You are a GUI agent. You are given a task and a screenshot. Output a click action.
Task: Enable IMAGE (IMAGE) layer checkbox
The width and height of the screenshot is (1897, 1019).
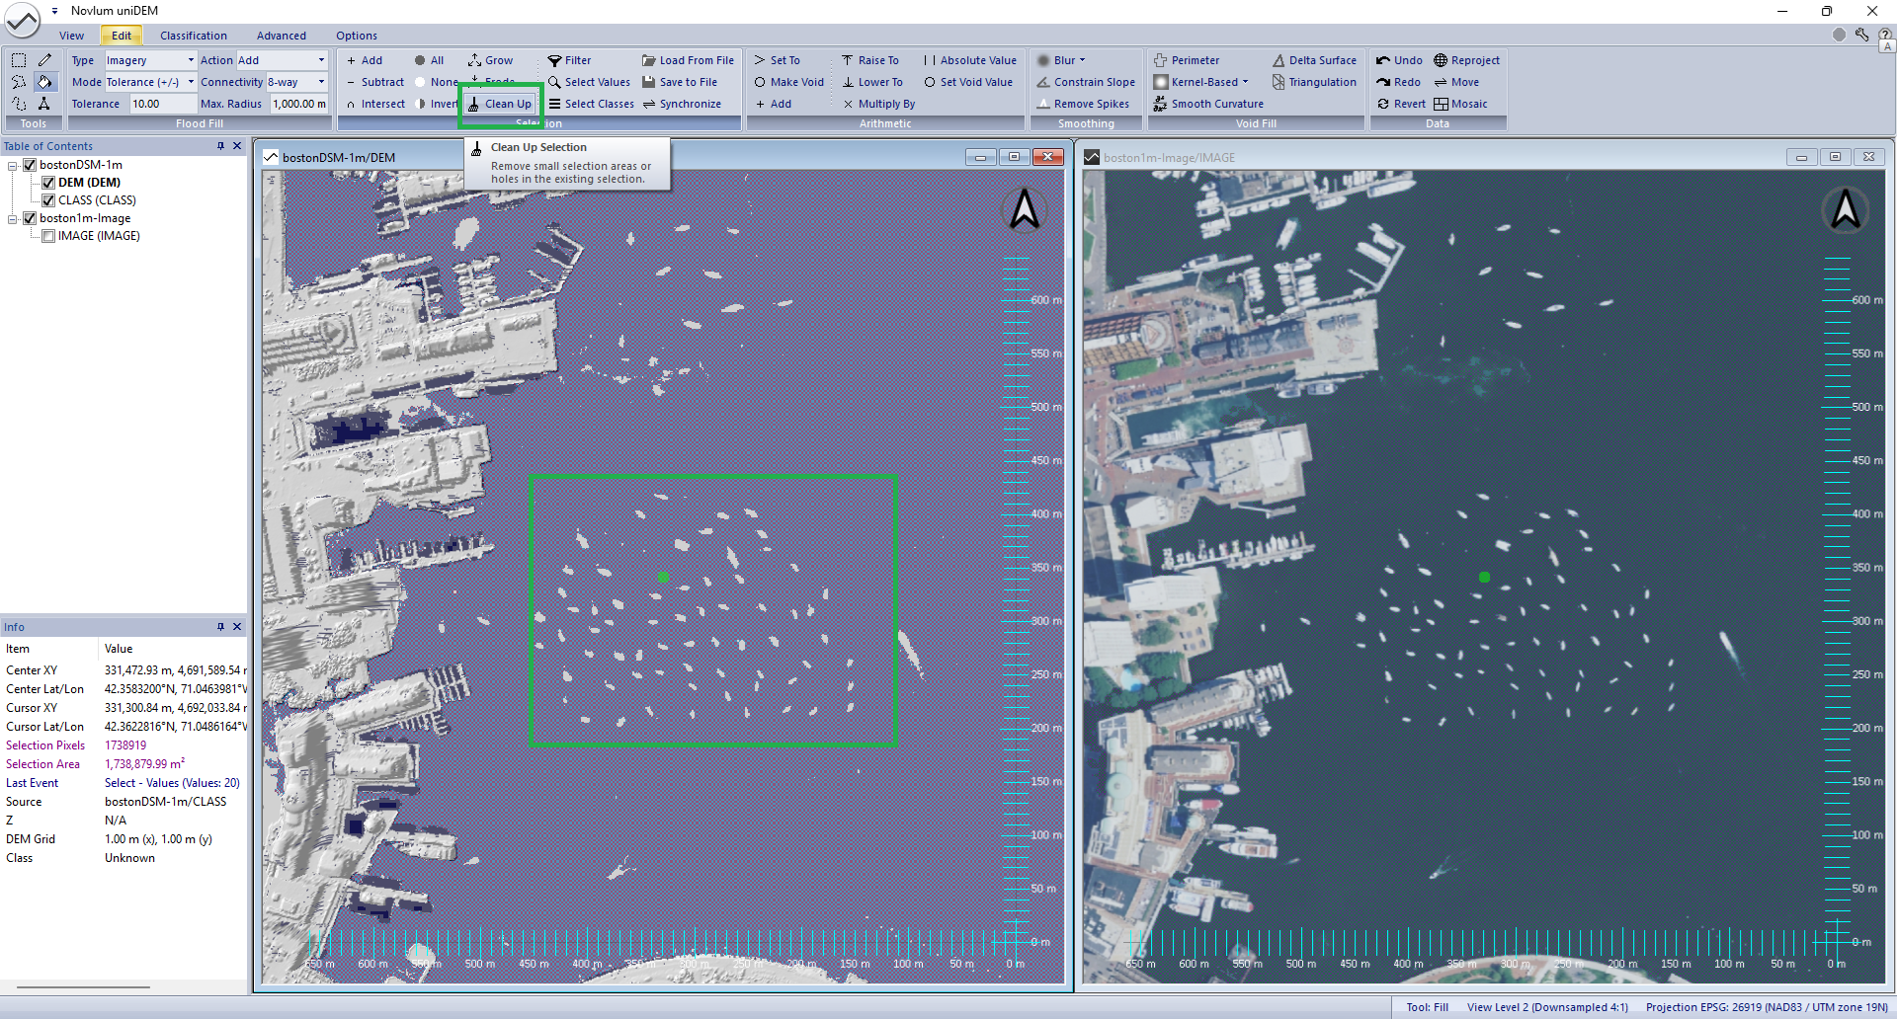(x=48, y=236)
